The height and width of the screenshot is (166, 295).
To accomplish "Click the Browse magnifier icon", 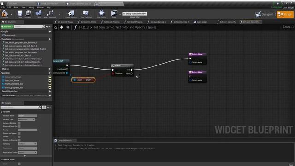I will pos(28,13).
